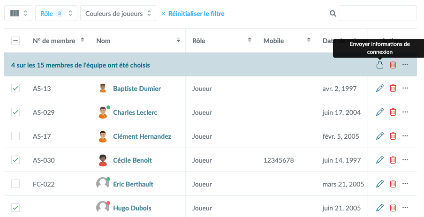The height and width of the screenshot is (217, 424).
Task: Open Hugo Dubois's profile link
Action: coord(132,208)
